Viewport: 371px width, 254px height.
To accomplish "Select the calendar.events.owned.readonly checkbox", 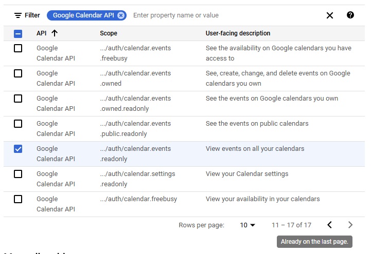I will point(18,99).
